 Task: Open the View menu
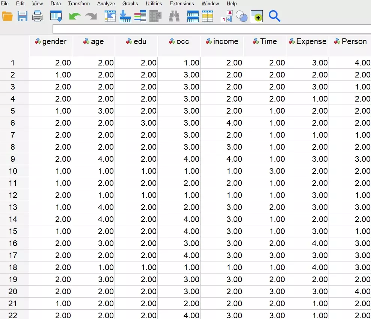tap(38, 3)
